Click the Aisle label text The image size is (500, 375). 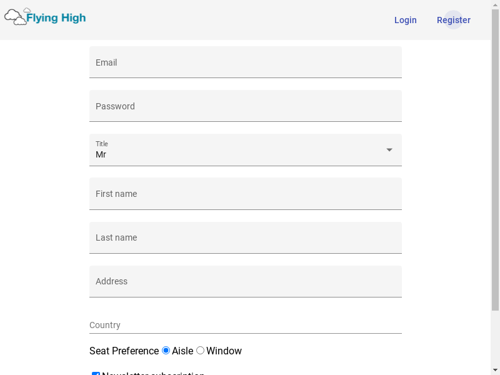coord(182,351)
